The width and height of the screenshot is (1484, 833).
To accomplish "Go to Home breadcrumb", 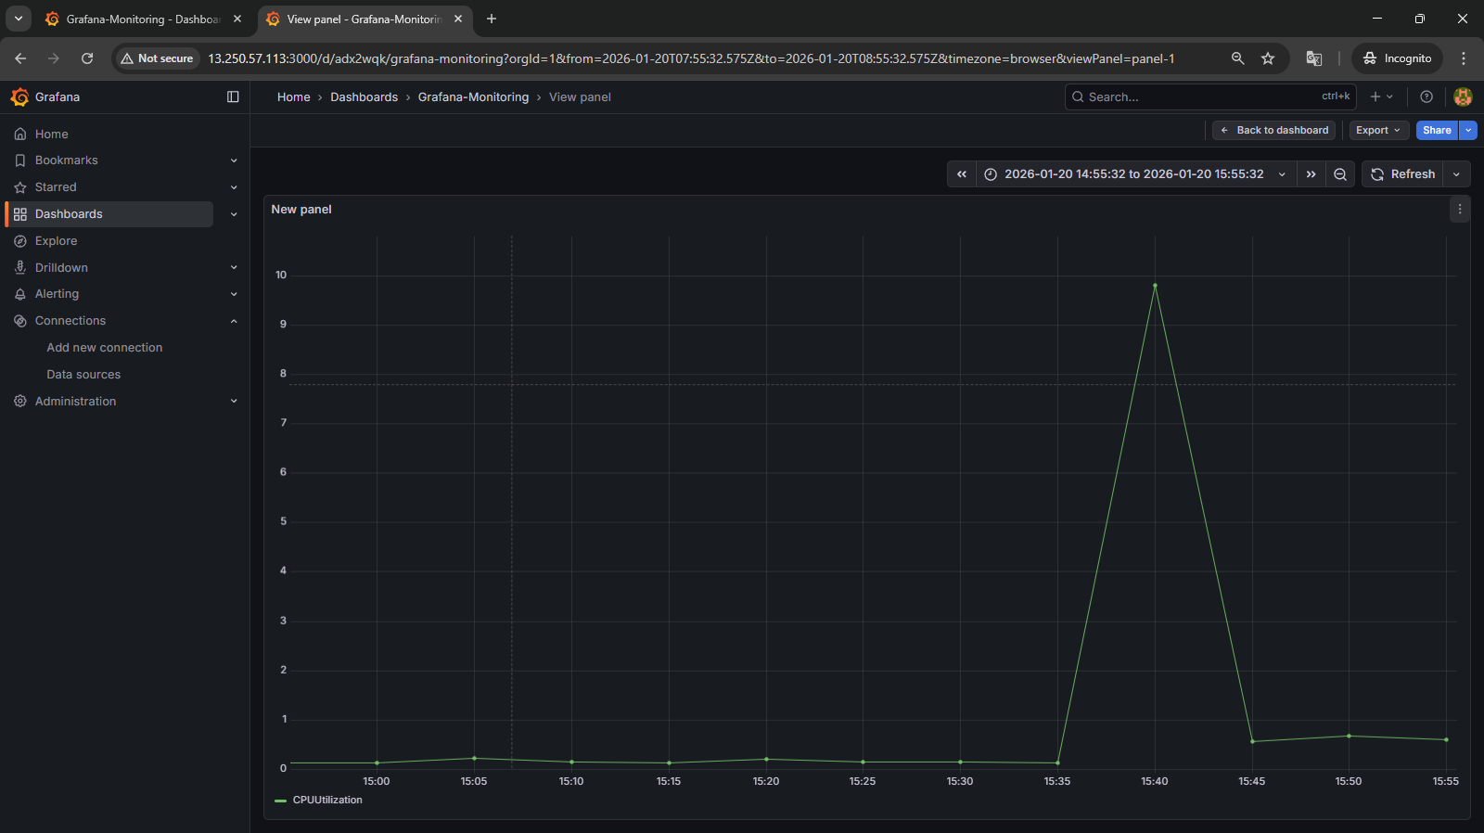I will [293, 97].
